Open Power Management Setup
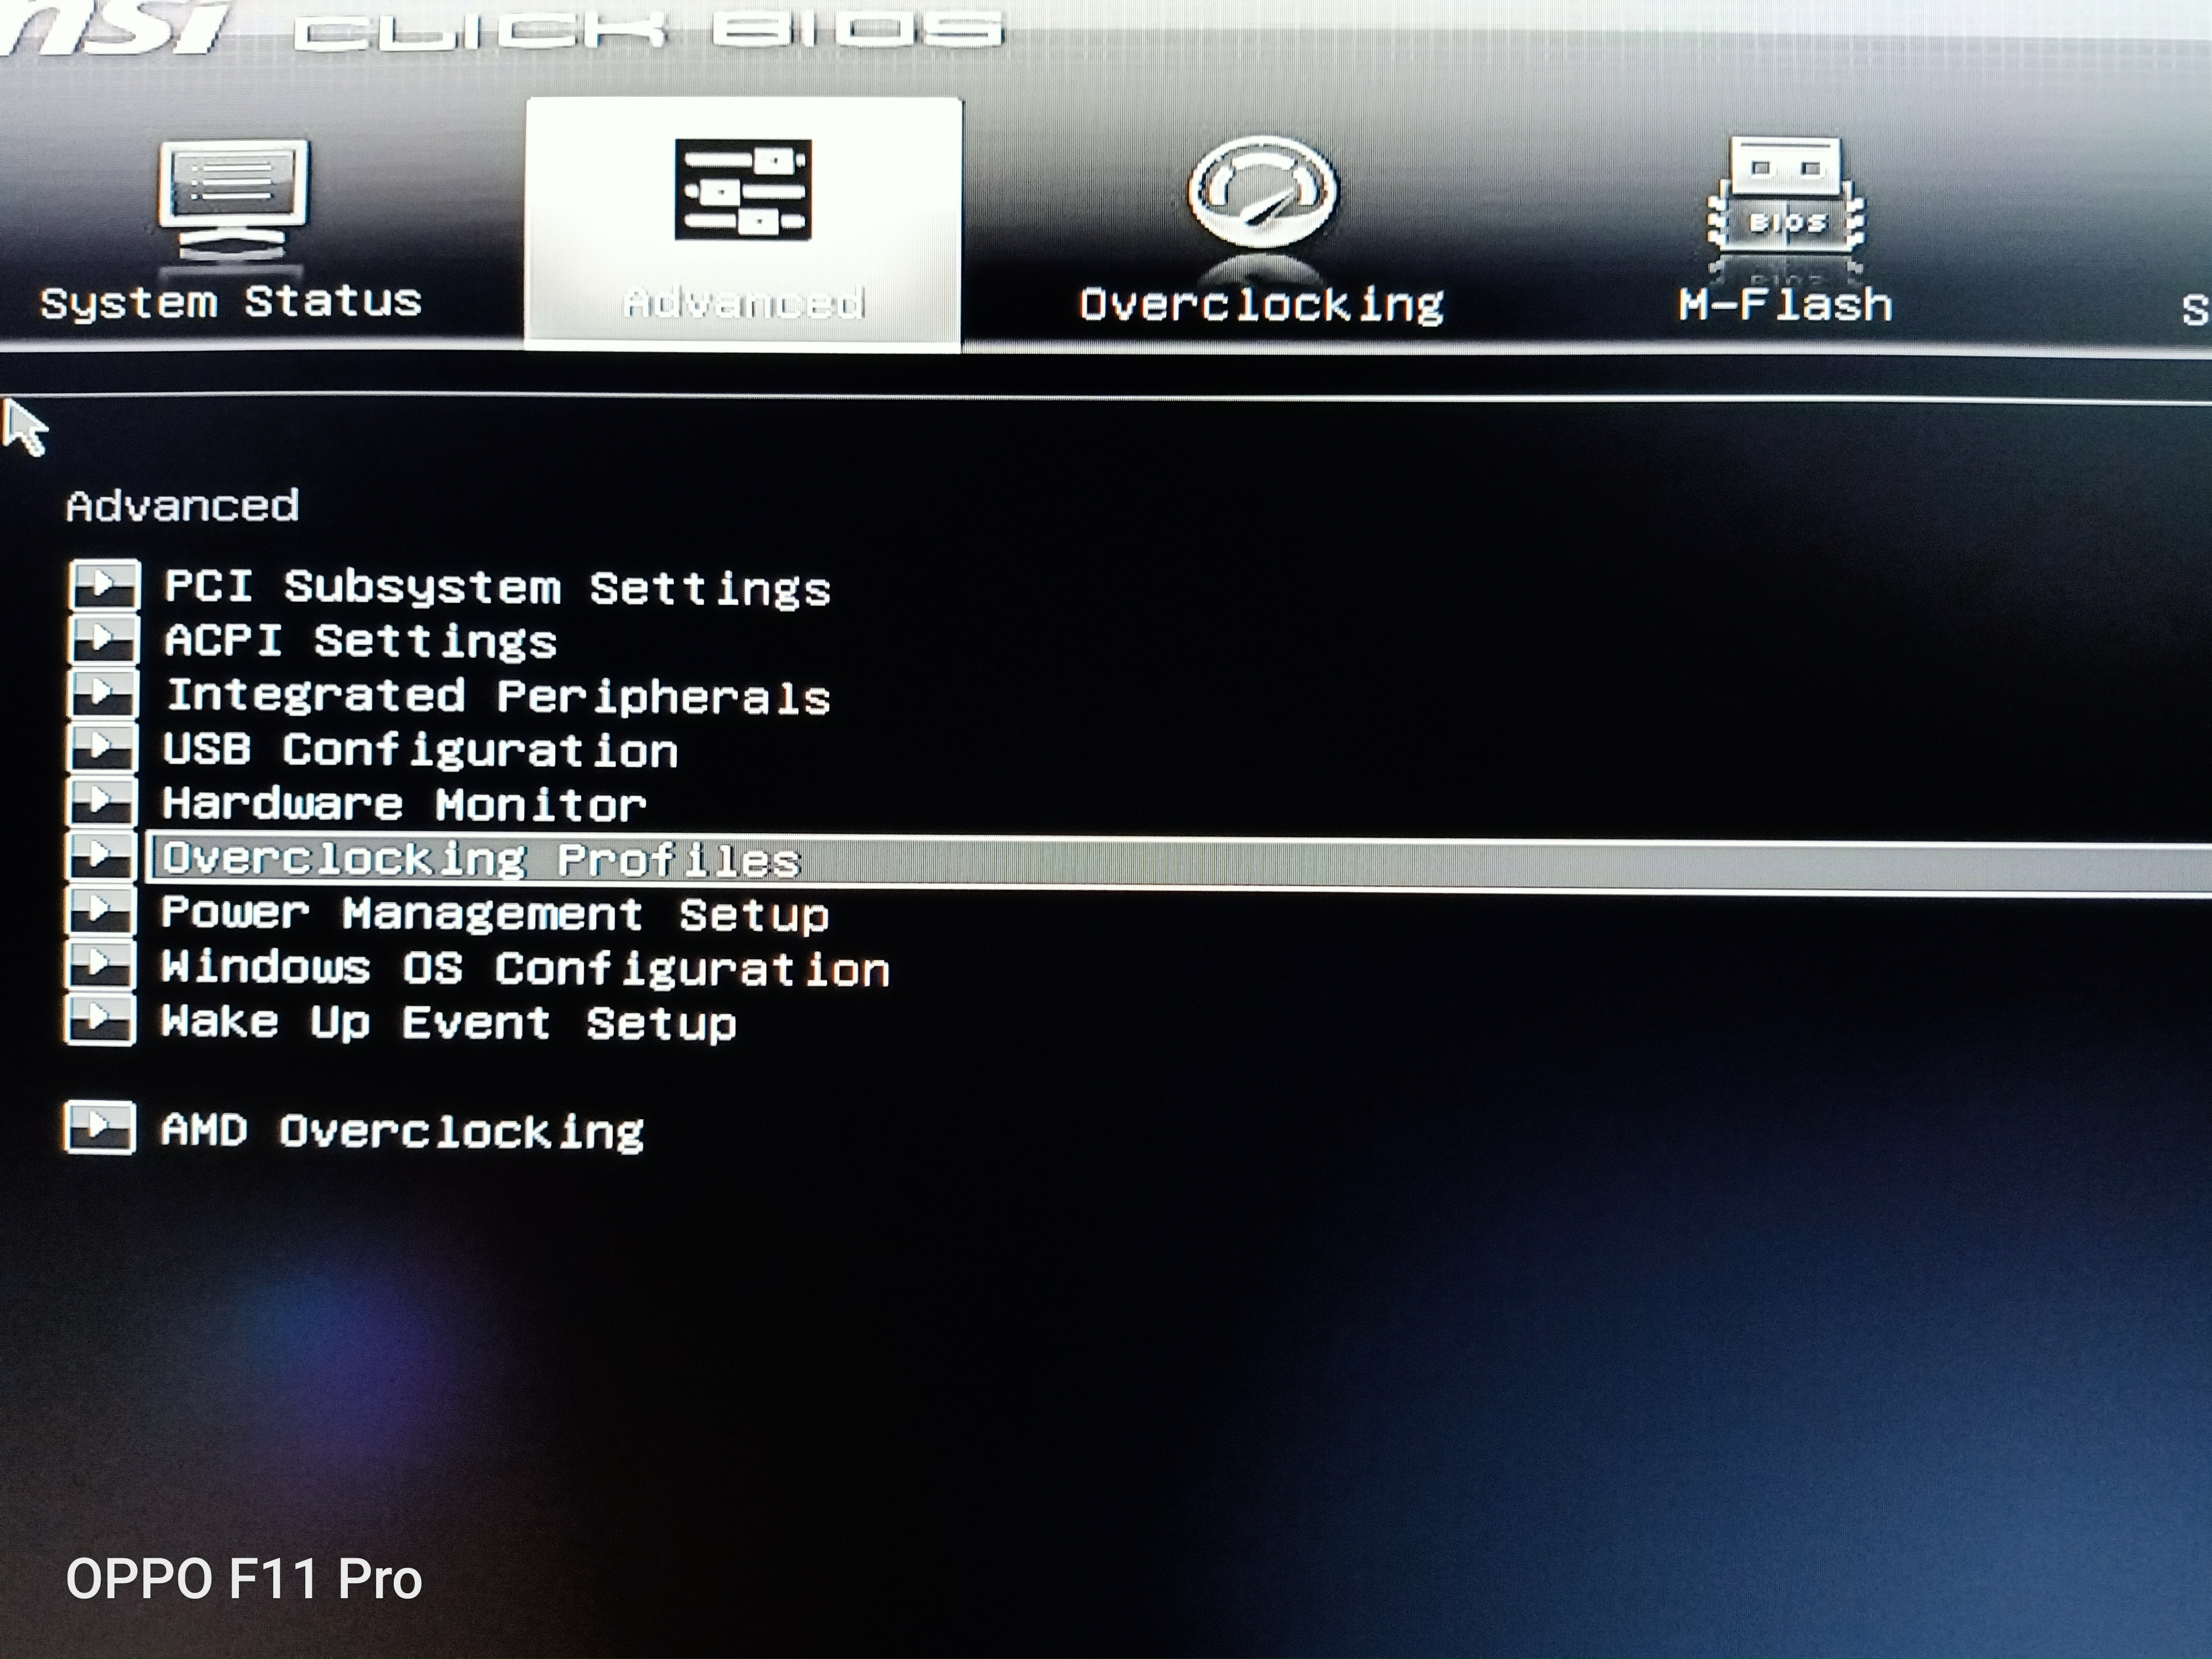The image size is (2212, 1659). (495, 914)
